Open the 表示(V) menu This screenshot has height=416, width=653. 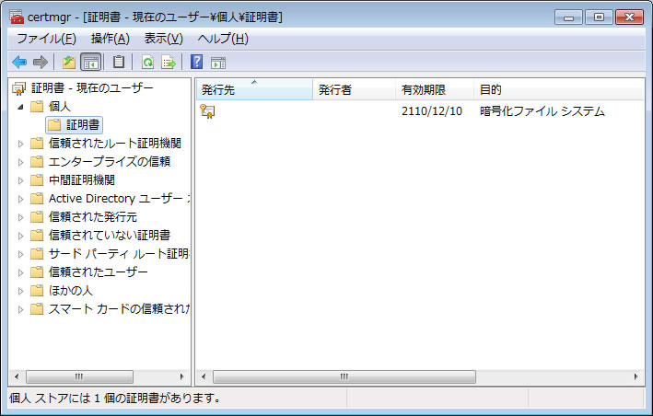point(164,39)
